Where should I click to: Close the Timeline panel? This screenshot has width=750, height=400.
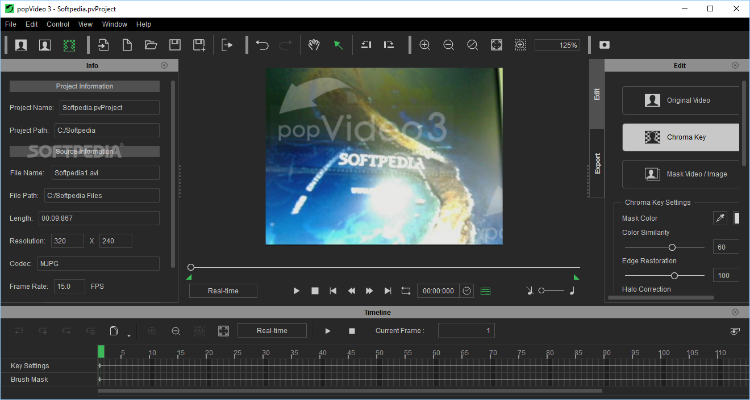pos(735,312)
